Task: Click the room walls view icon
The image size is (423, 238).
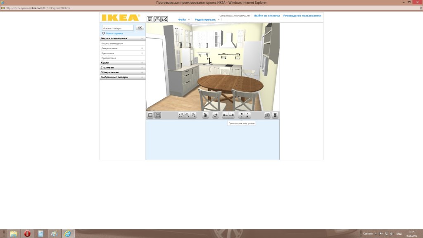Action: 267,115
